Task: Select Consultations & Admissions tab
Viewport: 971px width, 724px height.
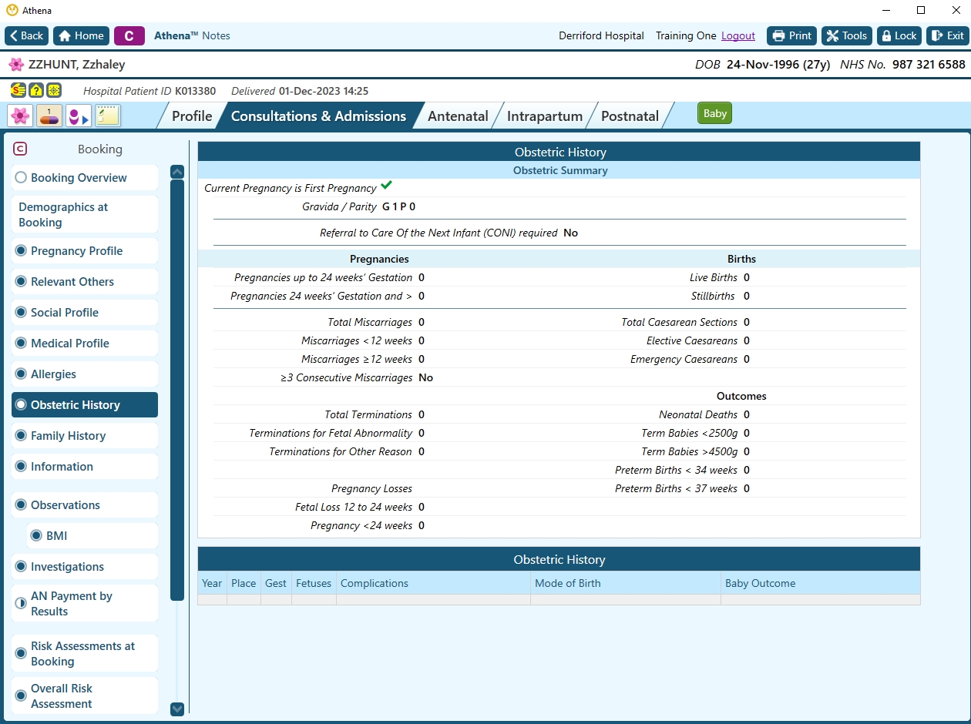Action: (318, 116)
